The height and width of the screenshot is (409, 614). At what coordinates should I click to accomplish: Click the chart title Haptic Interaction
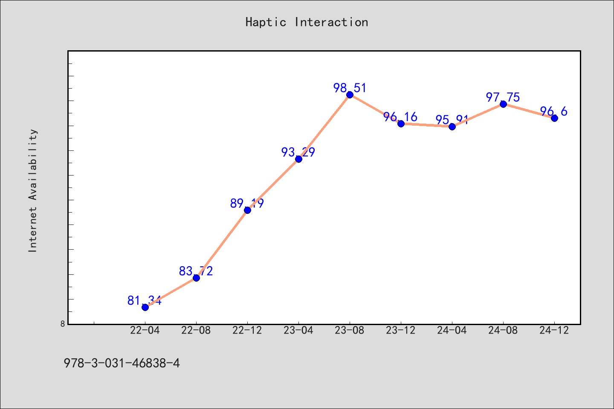[x=307, y=22]
